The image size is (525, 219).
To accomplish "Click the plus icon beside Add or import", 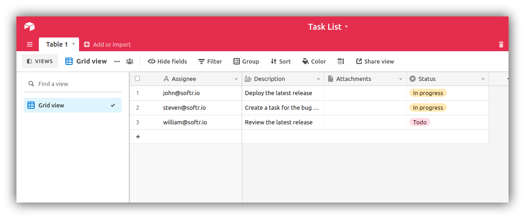I will click(87, 44).
